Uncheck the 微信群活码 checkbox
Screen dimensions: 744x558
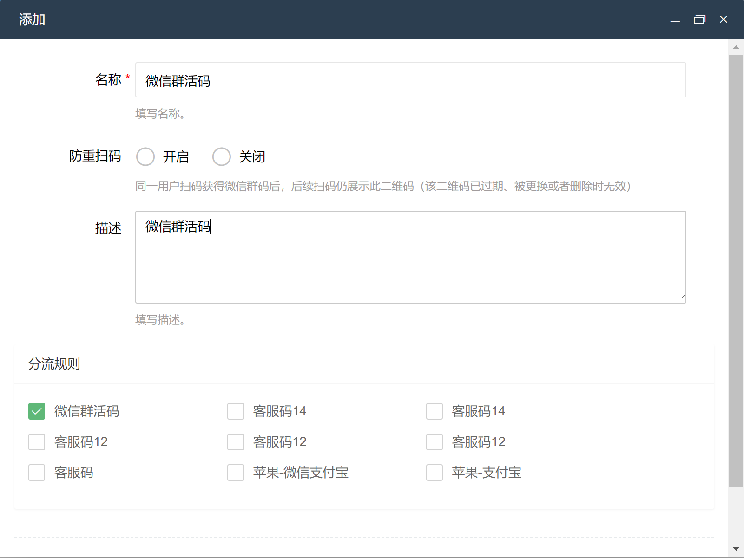click(37, 411)
